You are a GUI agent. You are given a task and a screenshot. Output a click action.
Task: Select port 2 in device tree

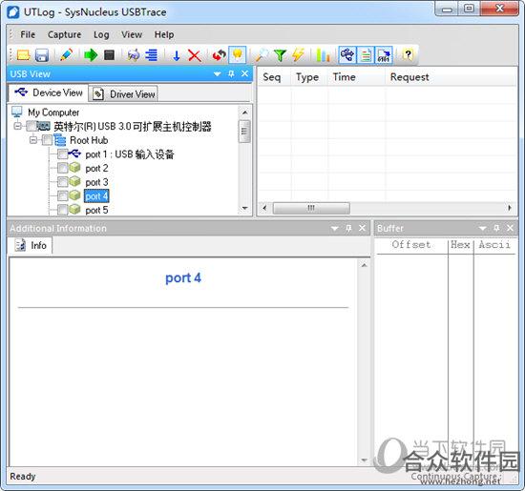tap(96, 168)
